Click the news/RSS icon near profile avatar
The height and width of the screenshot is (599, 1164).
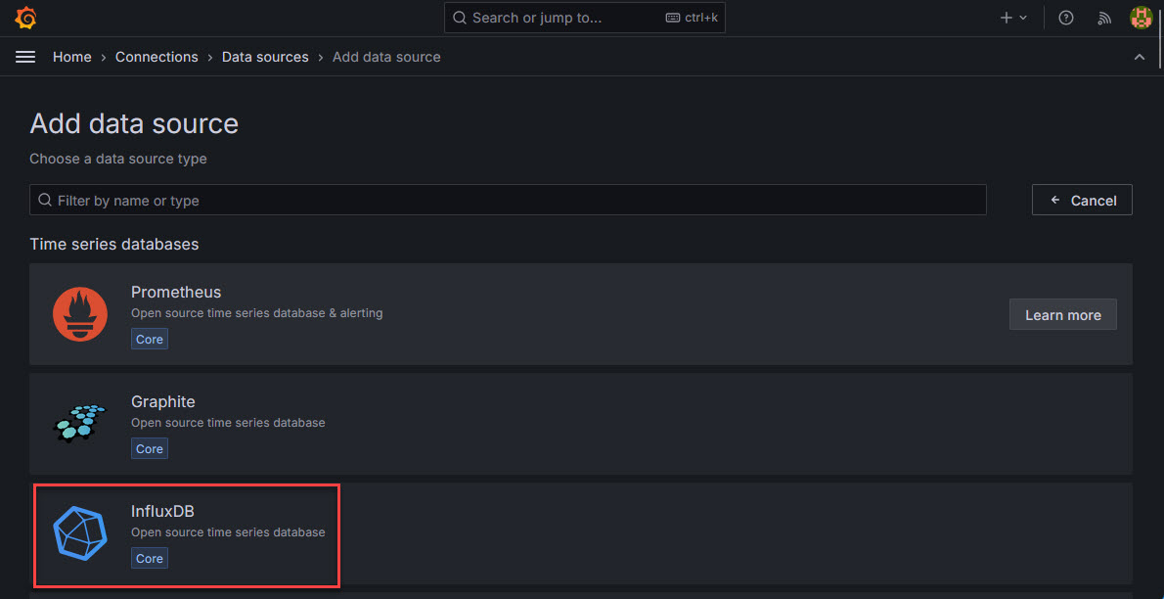pos(1103,17)
